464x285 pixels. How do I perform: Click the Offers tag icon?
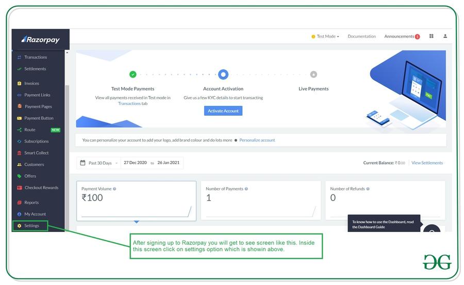[x=19, y=176]
